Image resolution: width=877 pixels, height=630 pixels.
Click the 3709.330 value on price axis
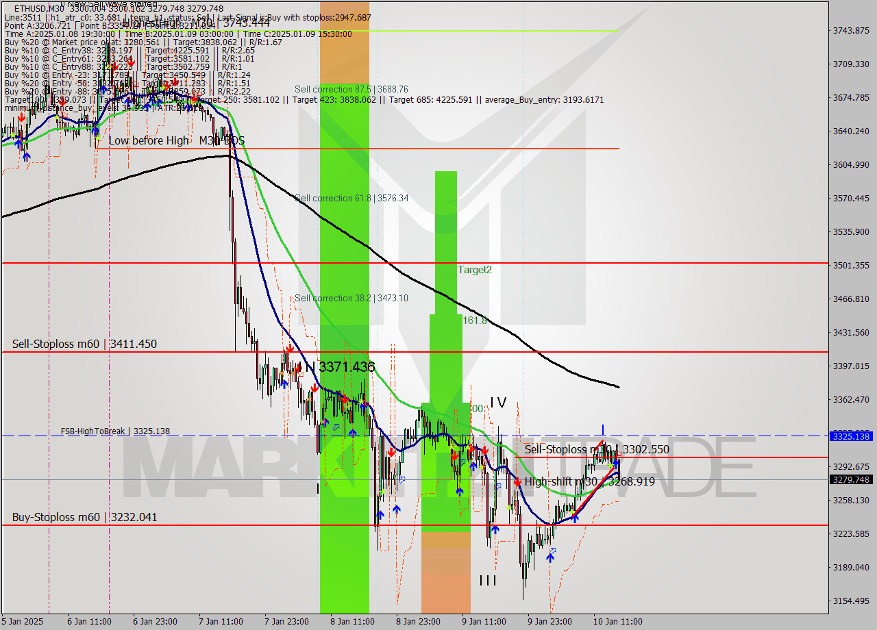(x=851, y=64)
